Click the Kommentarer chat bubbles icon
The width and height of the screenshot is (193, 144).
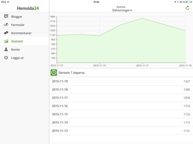(x=6, y=33)
